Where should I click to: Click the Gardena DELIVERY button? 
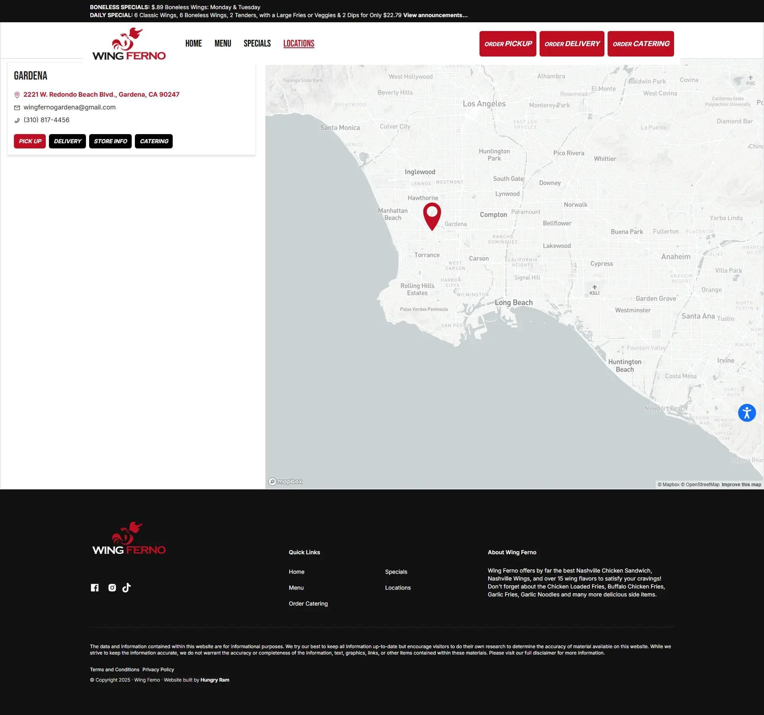click(x=67, y=141)
